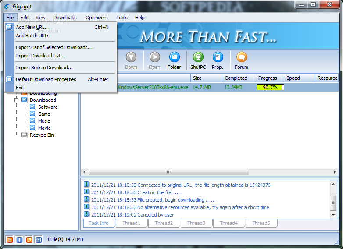This screenshot has width=343, height=249.
Task: Click the orange grid icon in status bar
Action: [10, 240]
